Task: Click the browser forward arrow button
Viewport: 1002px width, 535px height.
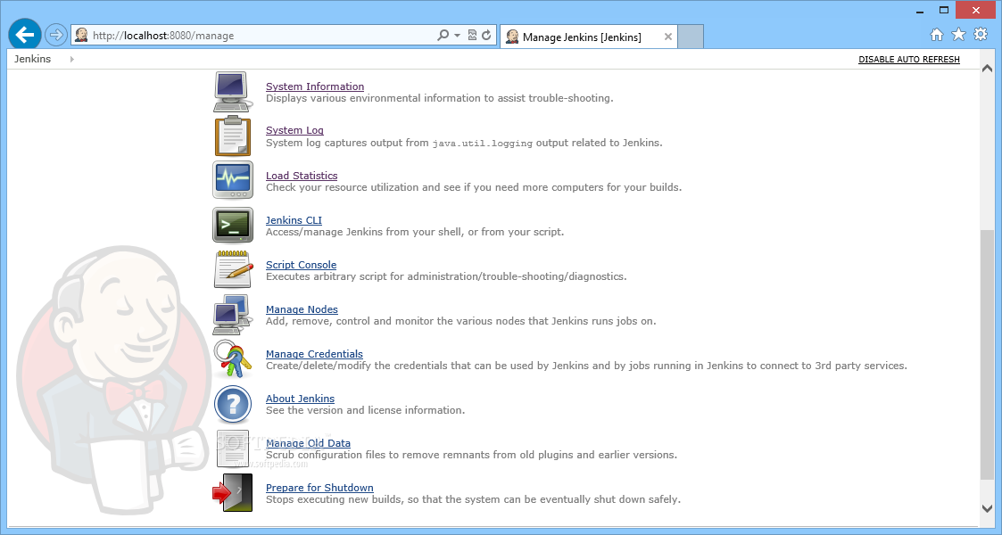Action: tap(56, 35)
